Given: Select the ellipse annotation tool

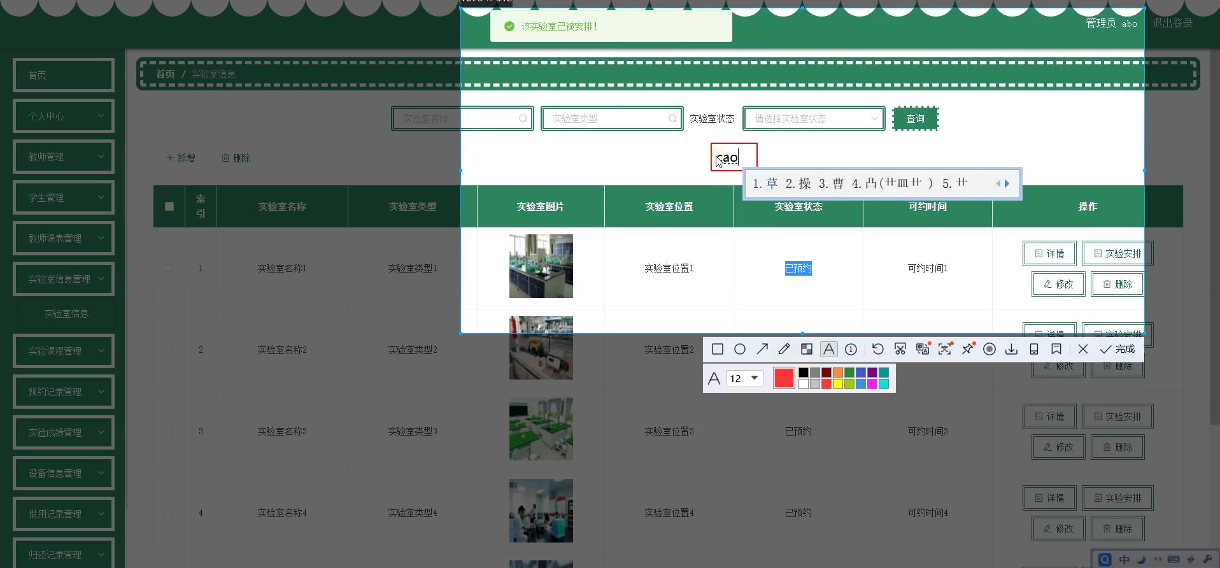Looking at the screenshot, I should tap(739, 349).
